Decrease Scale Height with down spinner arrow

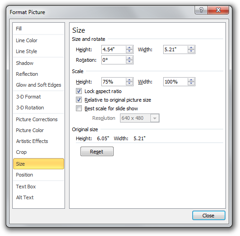(x=130, y=84)
